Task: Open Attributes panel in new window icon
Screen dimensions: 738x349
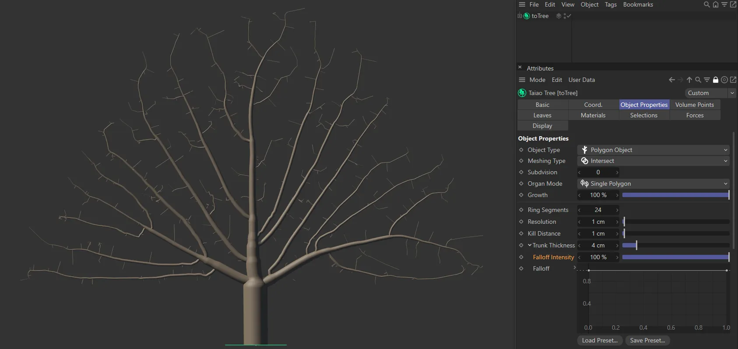Action: [733, 80]
